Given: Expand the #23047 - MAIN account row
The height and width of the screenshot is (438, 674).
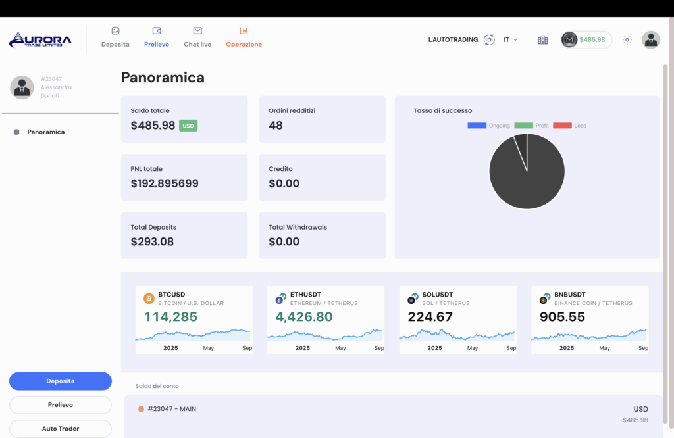Looking at the screenshot, I should point(392,414).
